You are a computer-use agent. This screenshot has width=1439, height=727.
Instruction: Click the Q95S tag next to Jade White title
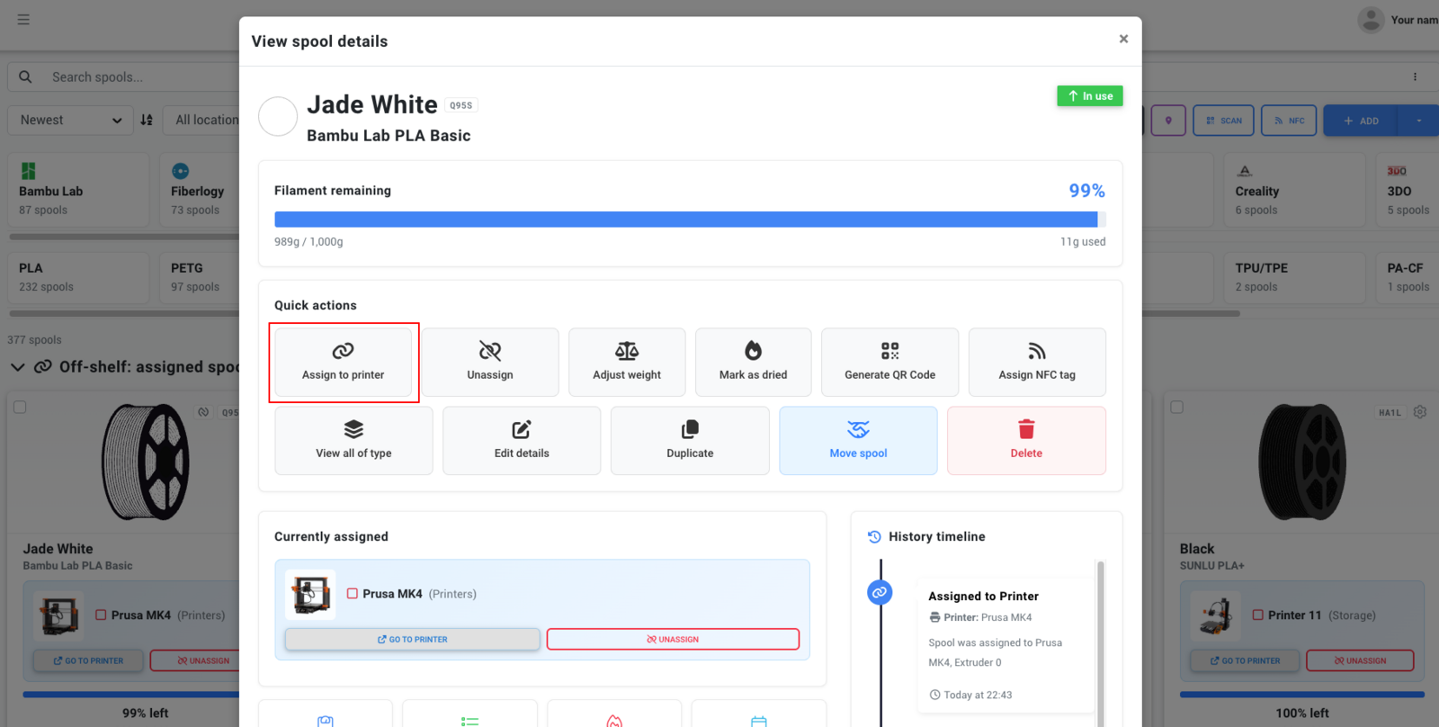461,105
